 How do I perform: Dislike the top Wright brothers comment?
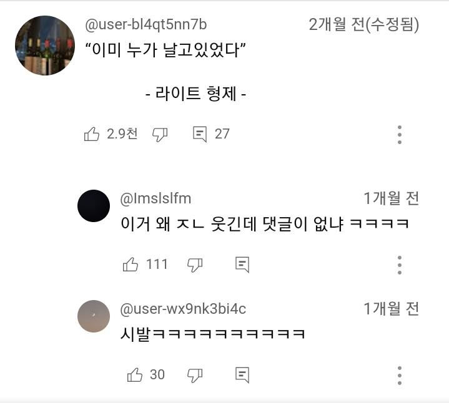(x=160, y=134)
